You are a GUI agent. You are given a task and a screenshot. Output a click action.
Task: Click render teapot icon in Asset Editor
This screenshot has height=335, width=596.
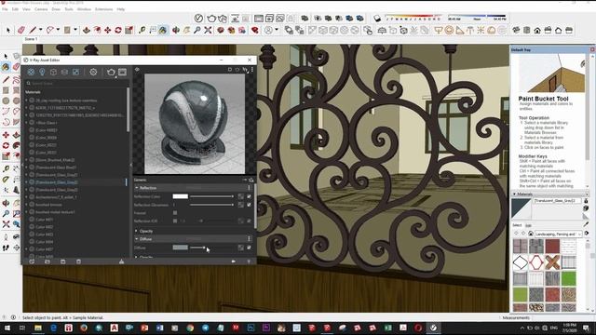pos(111,72)
